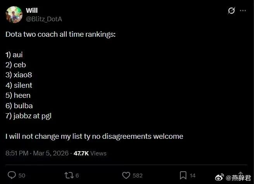The width and height of the screenshot is (254, 184).
Task: Like the tweet with the heart icon
Action: 126,175
